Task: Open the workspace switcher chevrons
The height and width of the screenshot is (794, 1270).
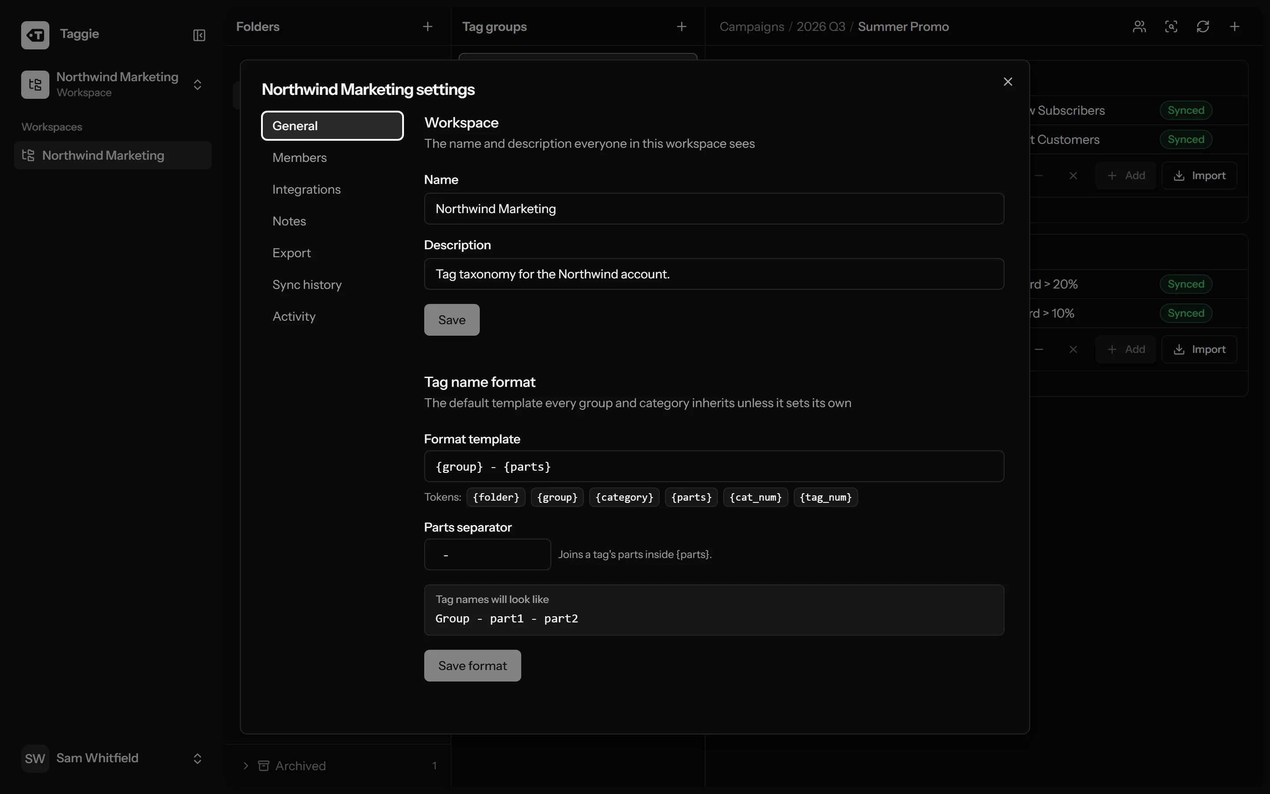Action: tap(197, 85)
